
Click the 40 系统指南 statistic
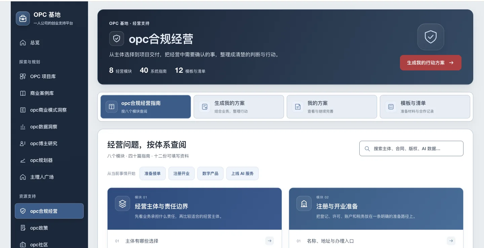click(x=153, y=70)
